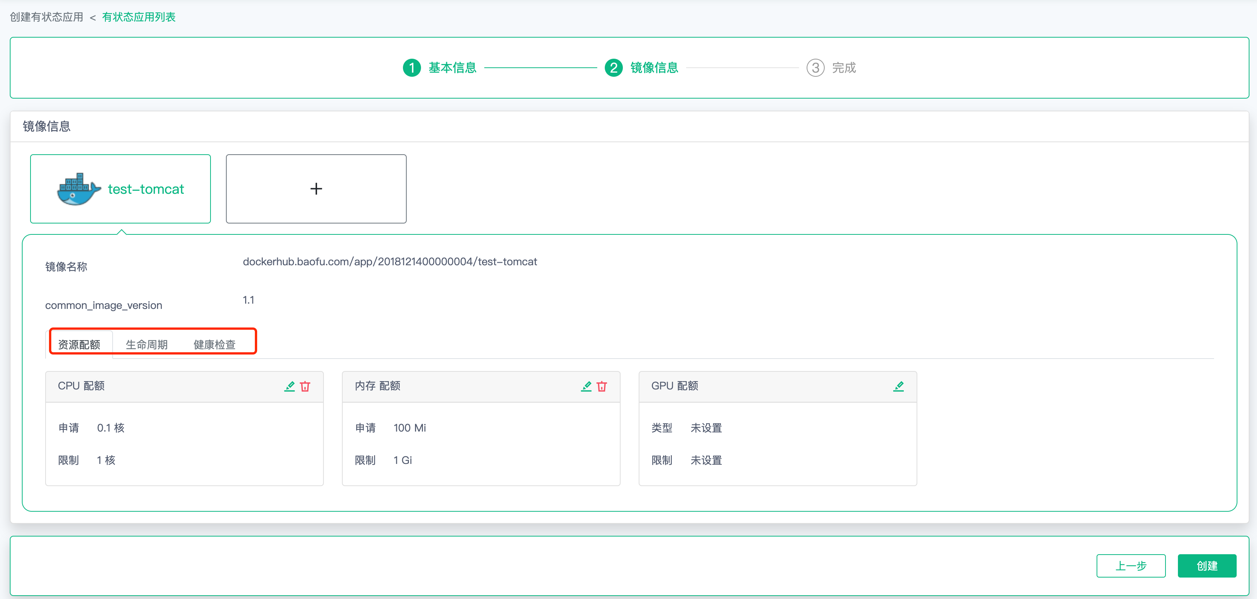This screenshot has width=1257, height=599.
Task: Edit the memory quota settings
Action: [x=586, y=386]
